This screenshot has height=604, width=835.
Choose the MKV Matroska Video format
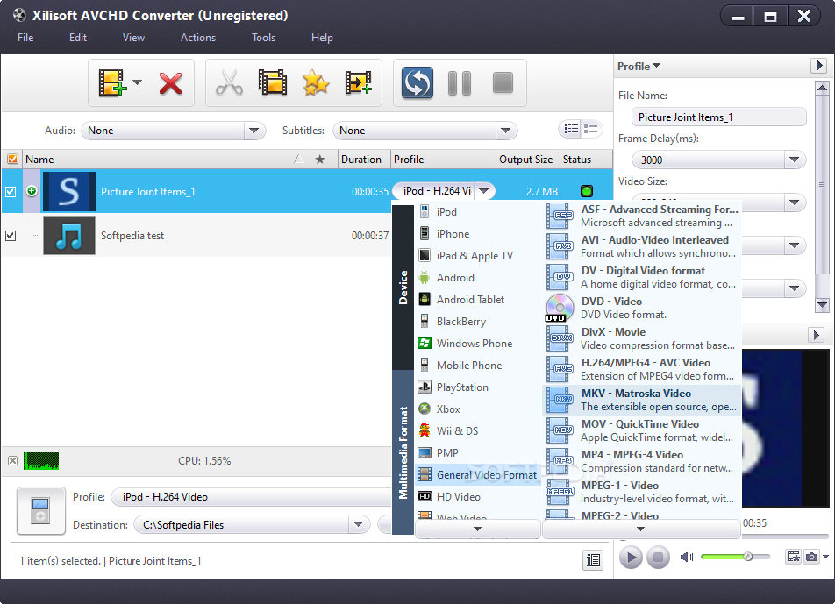click(x=642, y=400)
